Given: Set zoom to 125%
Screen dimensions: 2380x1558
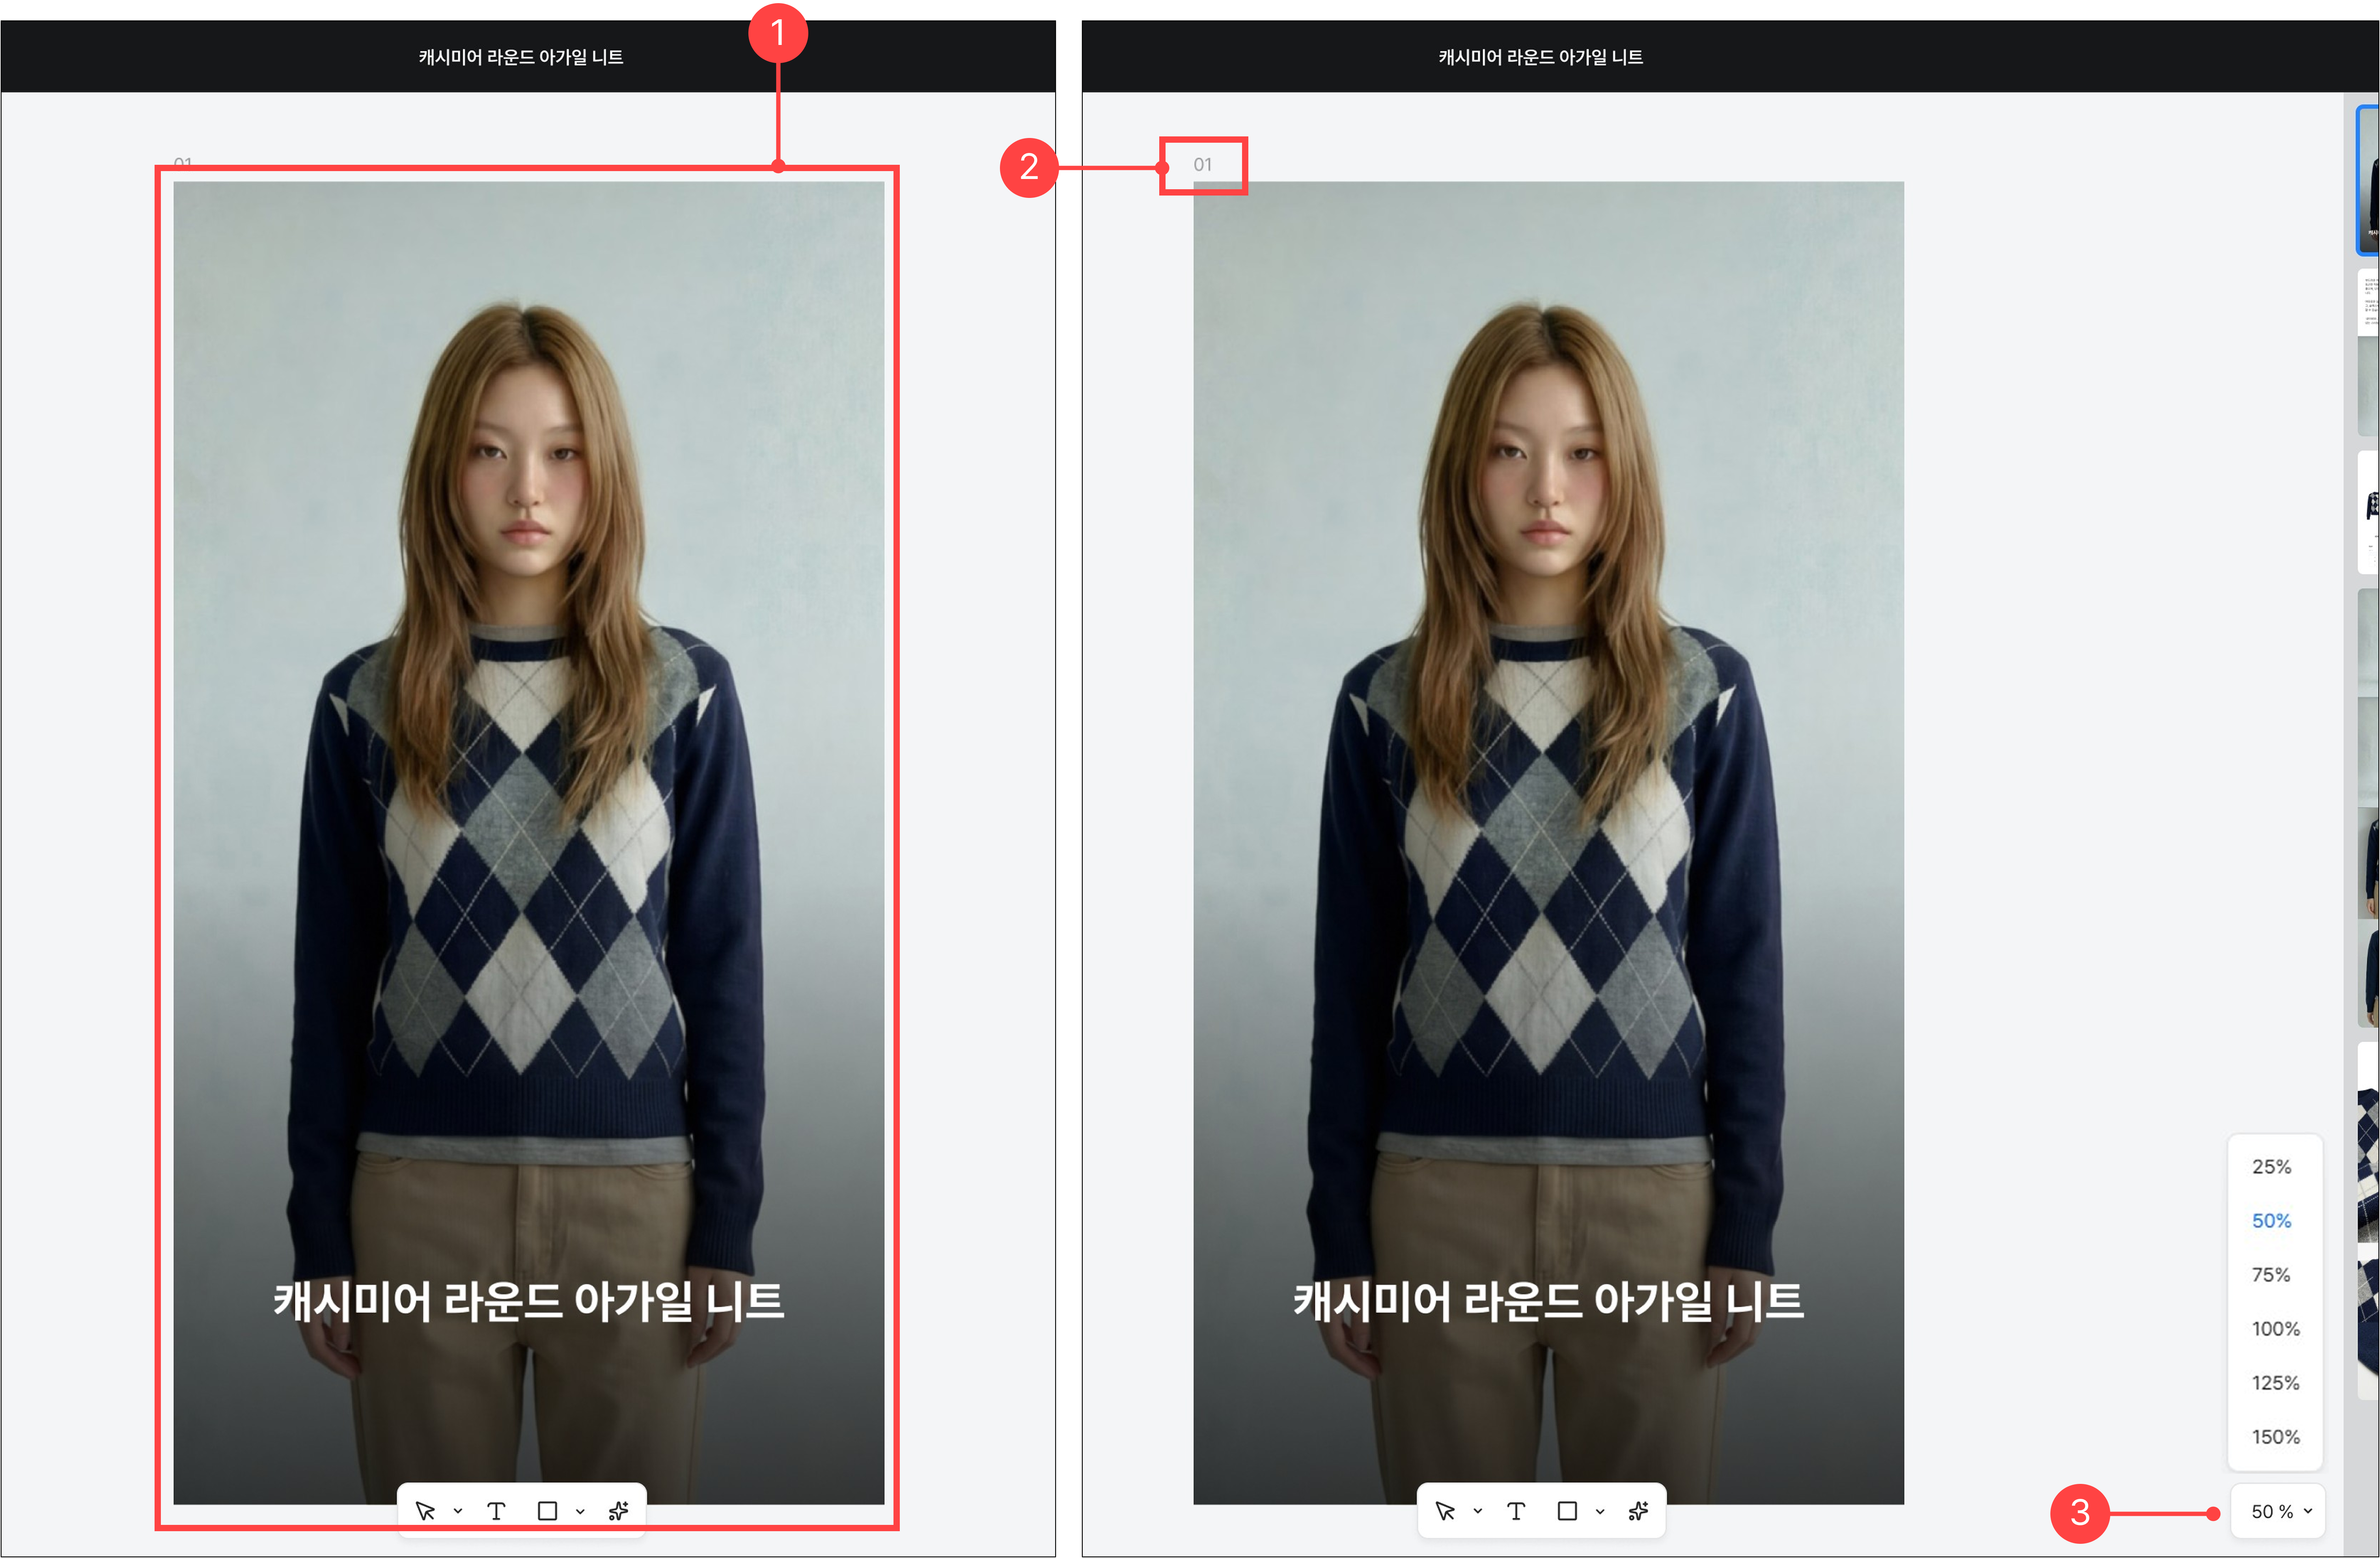Looking at the screenshot, I should pos(2275,1383).
